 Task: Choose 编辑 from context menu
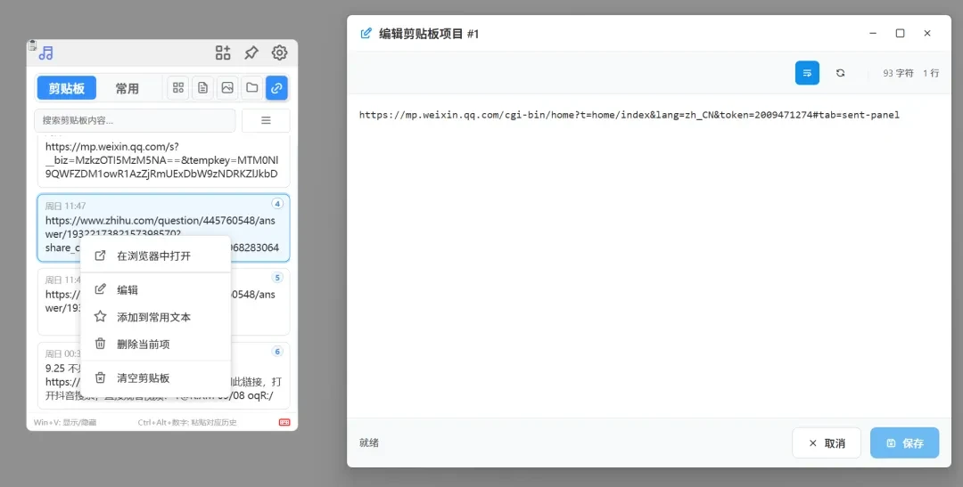pyautogui.click(x=156, y=290)
